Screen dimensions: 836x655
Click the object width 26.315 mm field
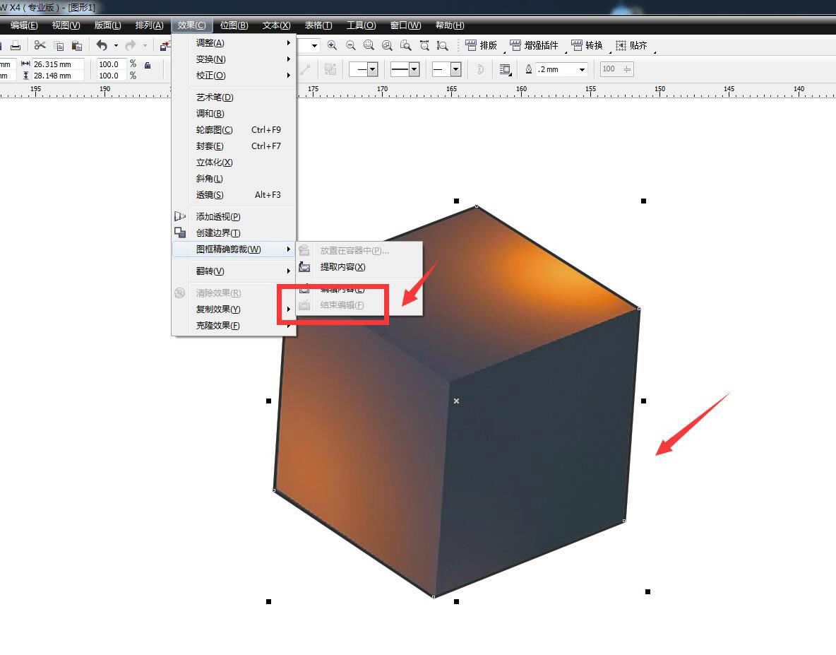(58, 64)
